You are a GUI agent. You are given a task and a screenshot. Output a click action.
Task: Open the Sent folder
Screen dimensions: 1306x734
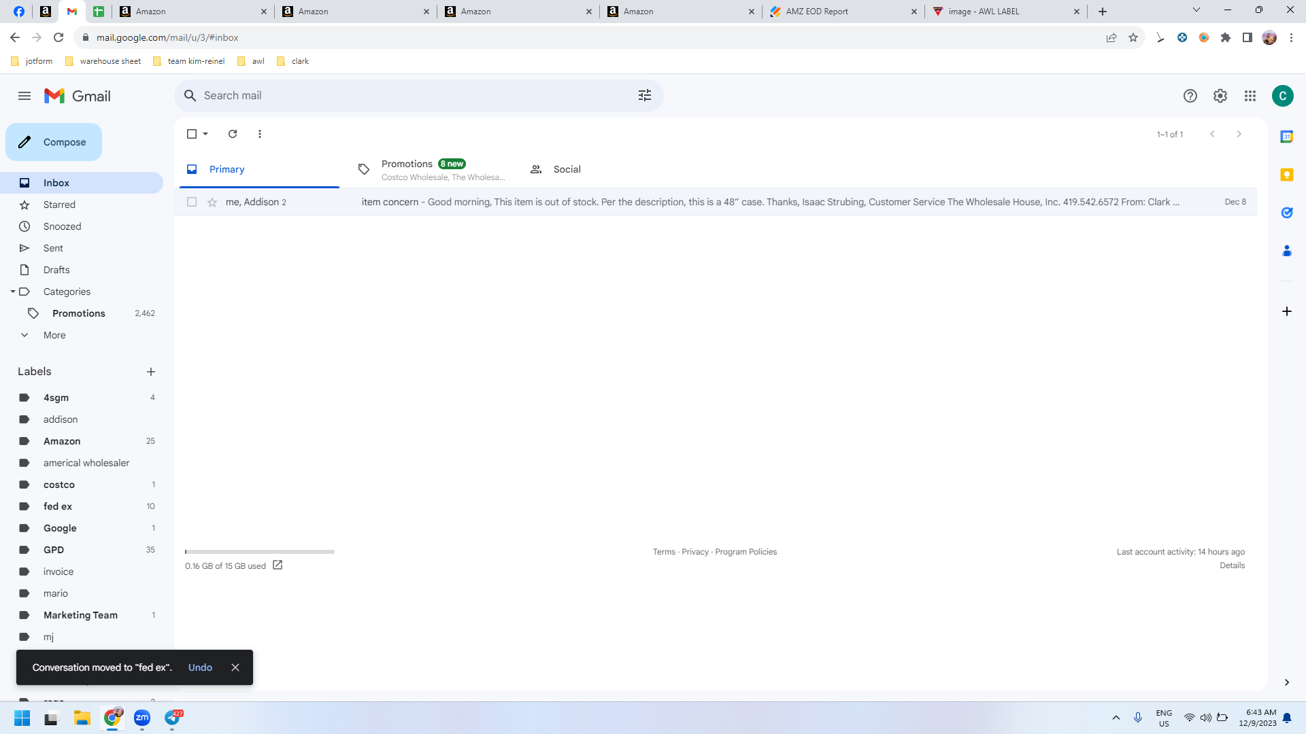click(x=82, y=248)
